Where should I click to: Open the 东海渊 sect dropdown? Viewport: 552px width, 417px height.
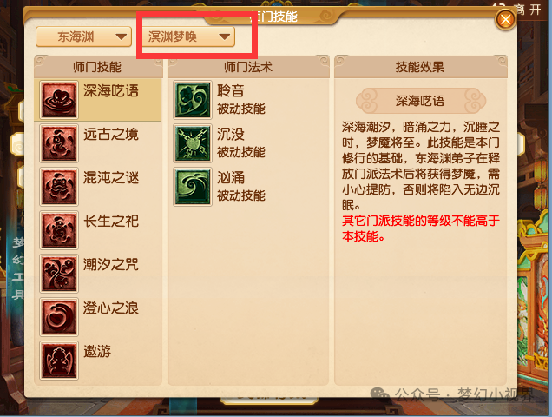pyautogui.click(x=83, y=36)
